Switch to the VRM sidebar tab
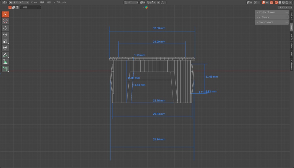This screenshot has height=168, width=294. pos(292,54)
